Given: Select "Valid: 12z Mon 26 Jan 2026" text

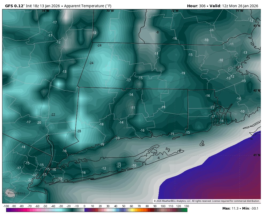Looking at the screenshot, I should click(234, 6).
